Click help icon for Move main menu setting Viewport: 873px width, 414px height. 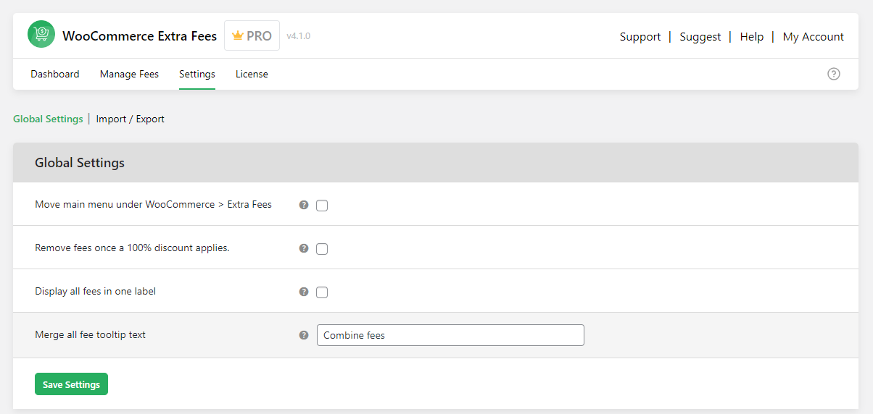304,205
